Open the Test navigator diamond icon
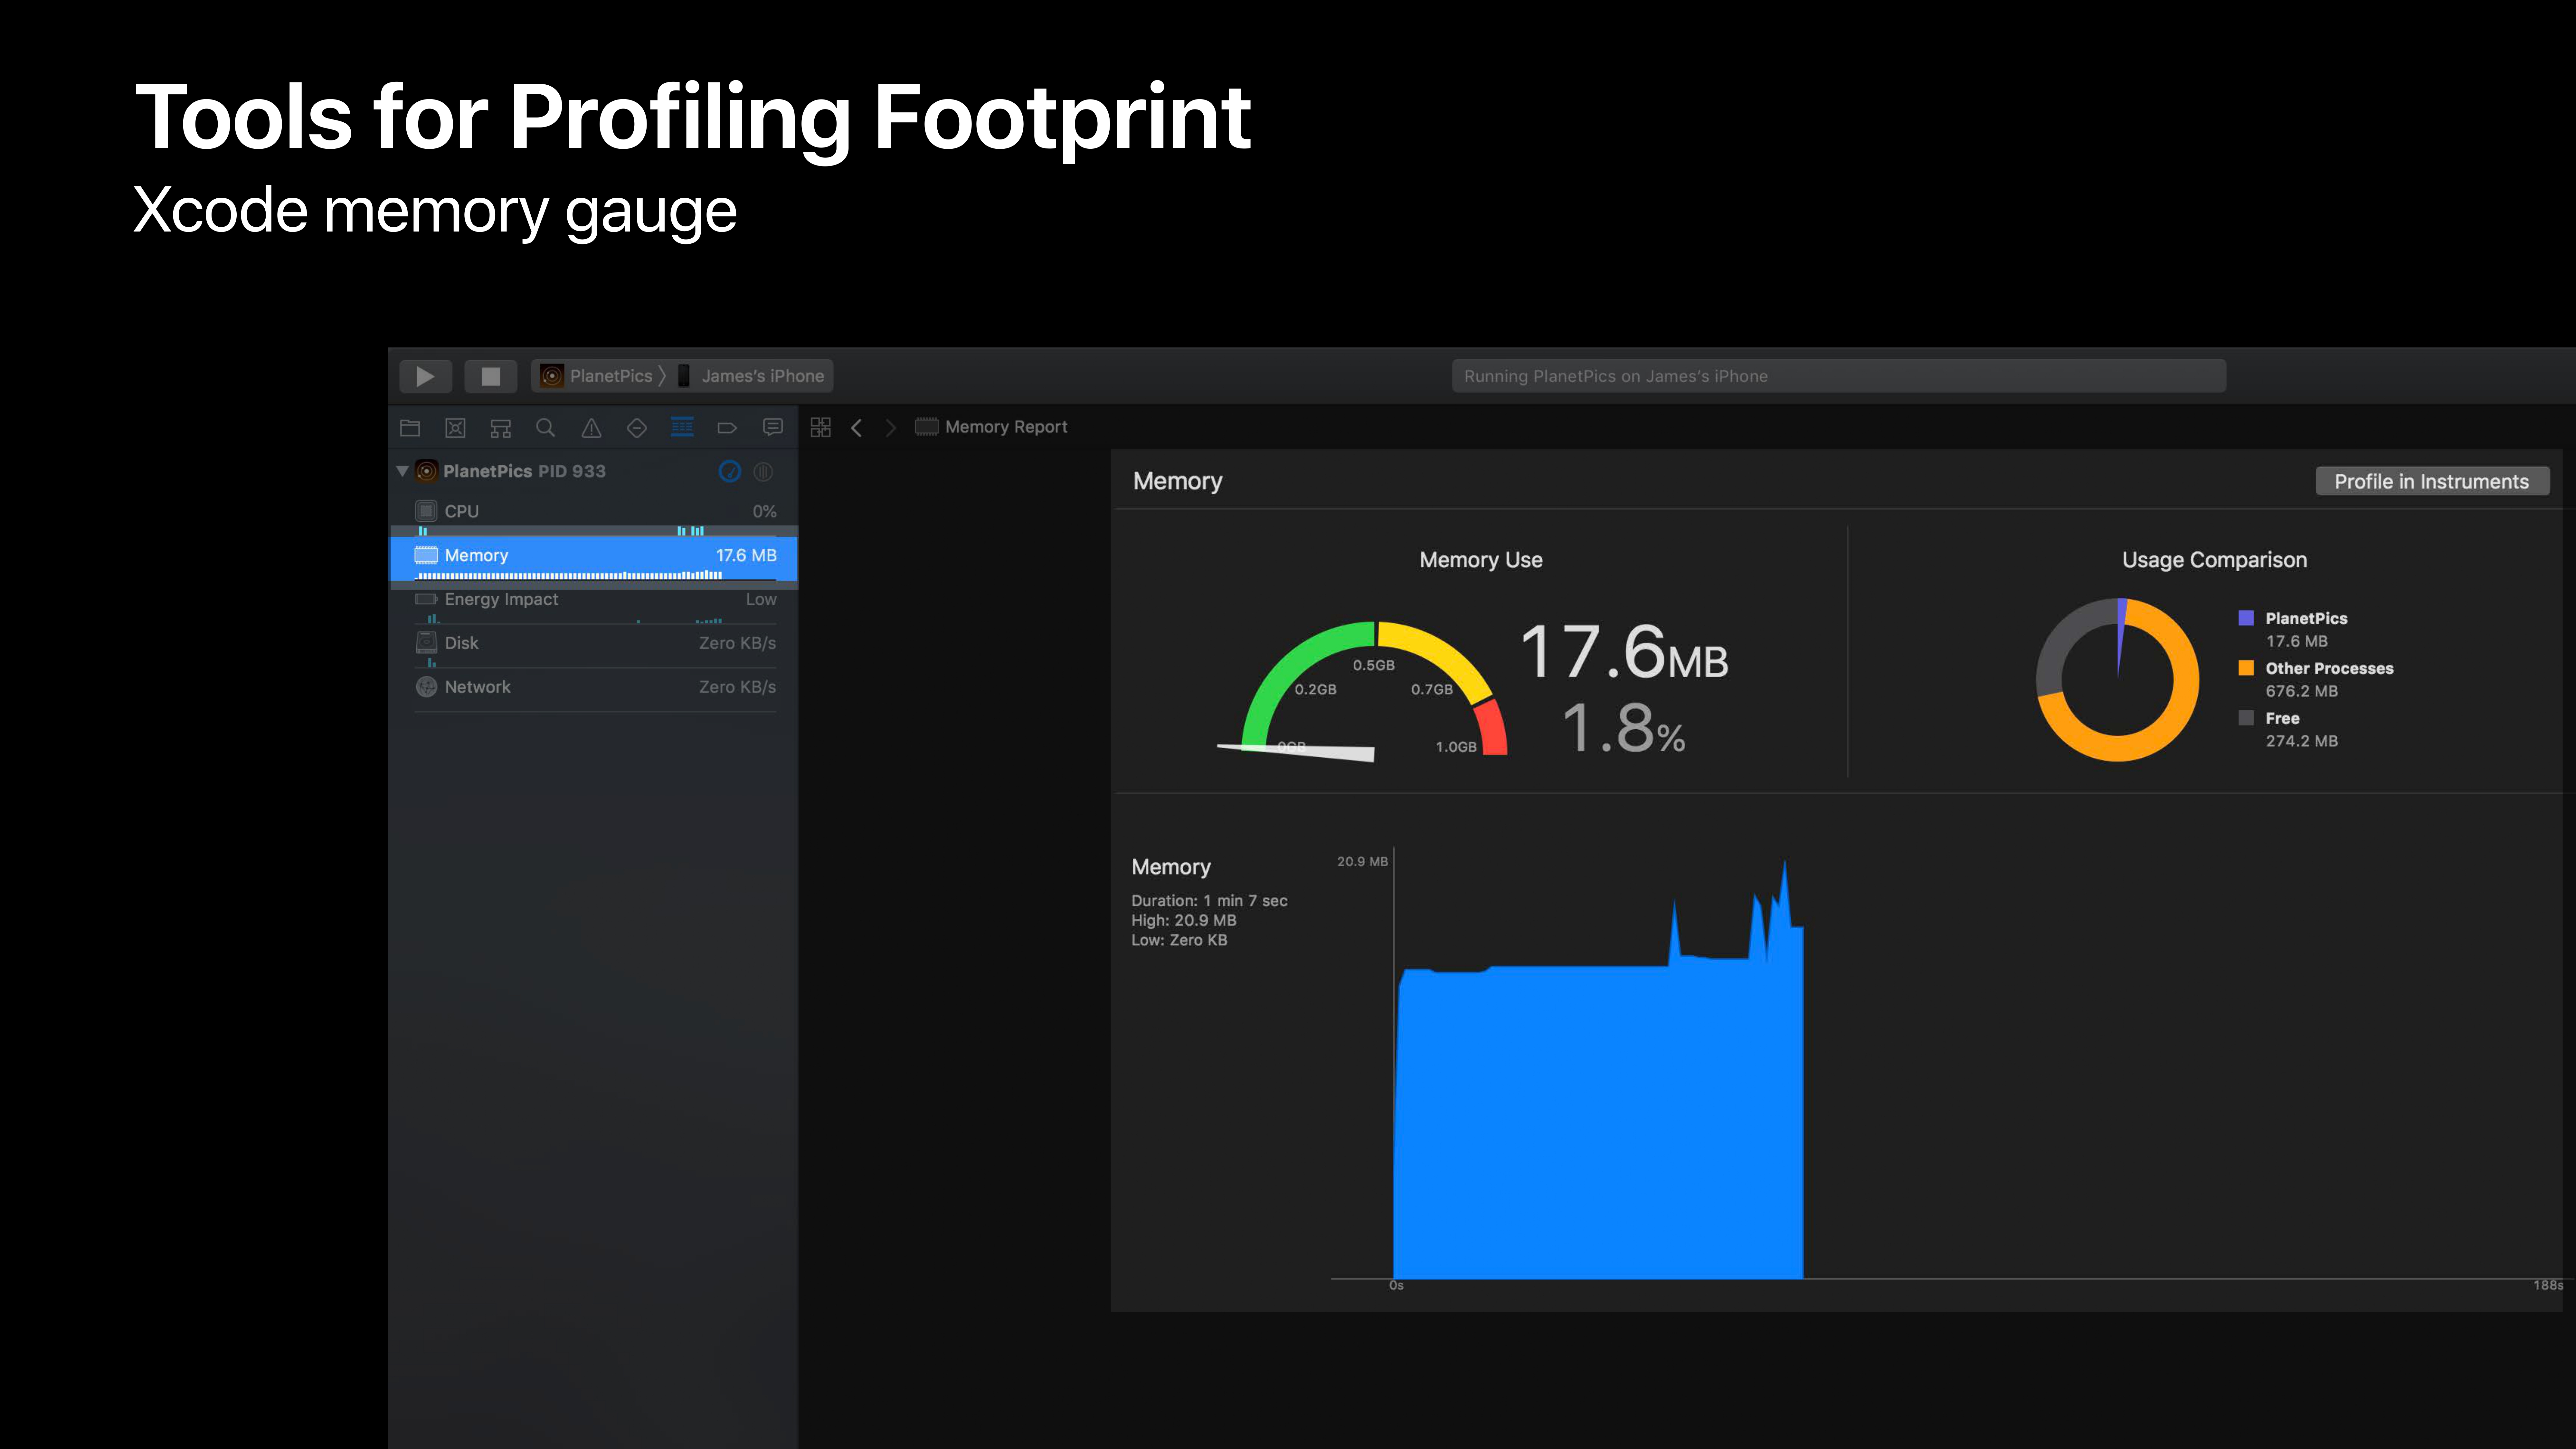Viewport: 2576px width, 1449px height. [x=636, y=428]
